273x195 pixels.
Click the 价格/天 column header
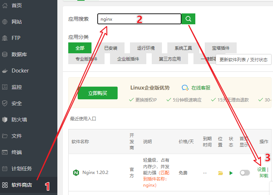coord(186,141)
